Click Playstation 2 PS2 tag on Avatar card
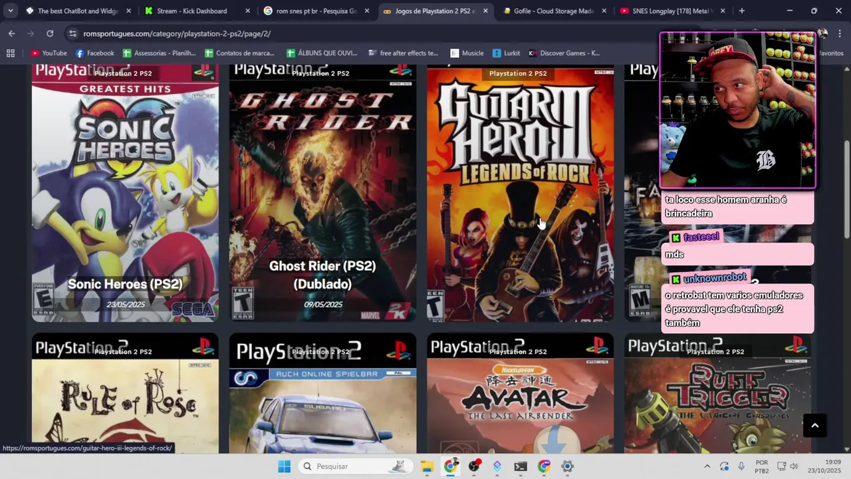Screen dimensions: 851x479 point(518,351)
